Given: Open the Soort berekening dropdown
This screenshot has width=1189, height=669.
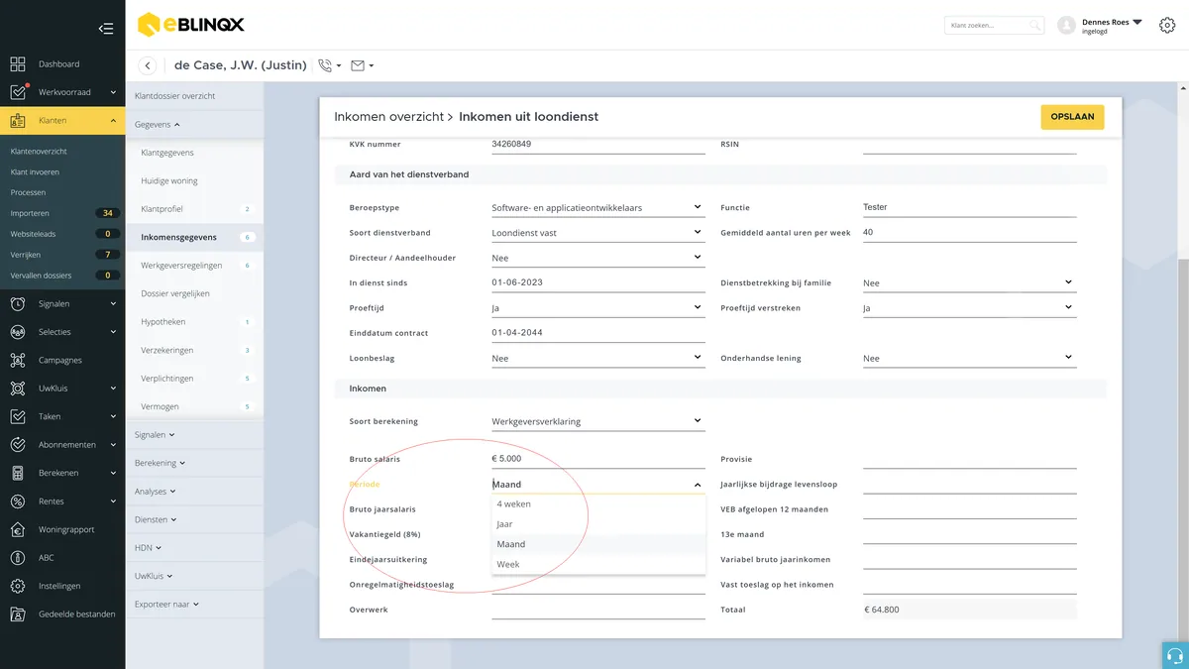Looking at the screenshot, I should pyautogui.click(x=597, y=422).
